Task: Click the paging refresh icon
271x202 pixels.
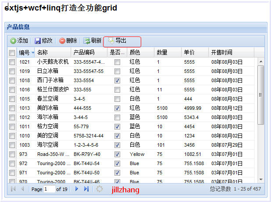Action: click(x=100, y=189)
